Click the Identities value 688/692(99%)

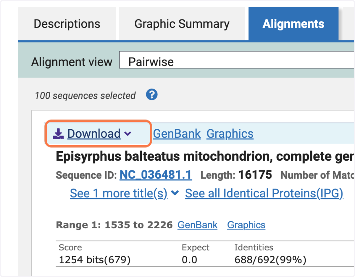[270, 260]
